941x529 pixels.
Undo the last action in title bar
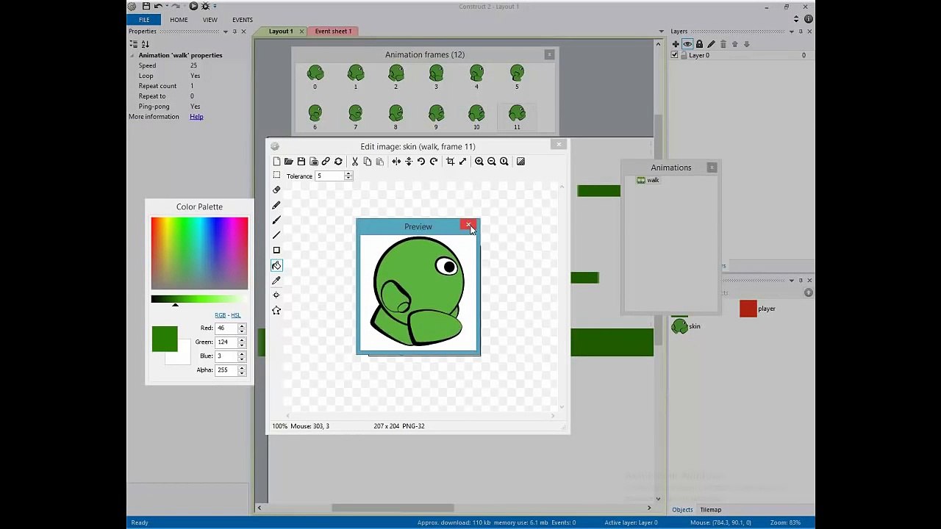click(x=158, y=7)
